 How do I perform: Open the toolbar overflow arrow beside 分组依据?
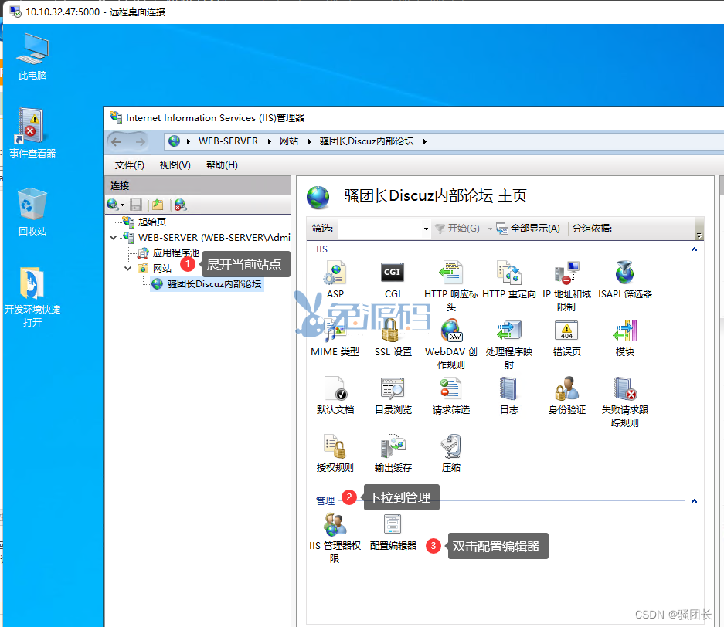(x=699, y=236)
